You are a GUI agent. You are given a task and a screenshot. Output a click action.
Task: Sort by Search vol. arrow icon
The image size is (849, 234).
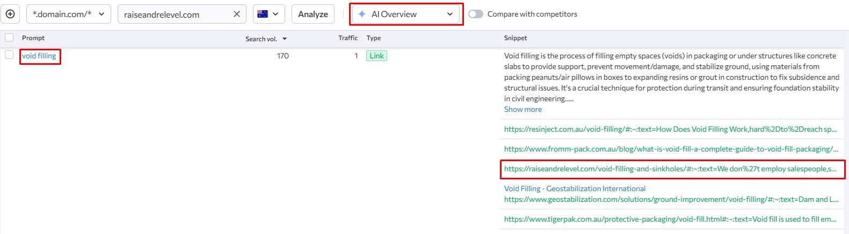point(285,39)
